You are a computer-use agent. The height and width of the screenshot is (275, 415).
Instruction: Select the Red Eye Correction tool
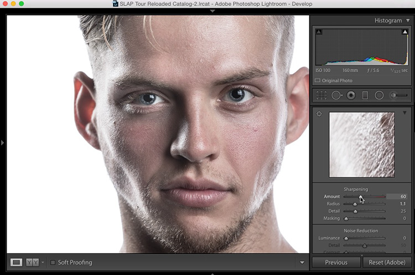[x=351, y=95]
